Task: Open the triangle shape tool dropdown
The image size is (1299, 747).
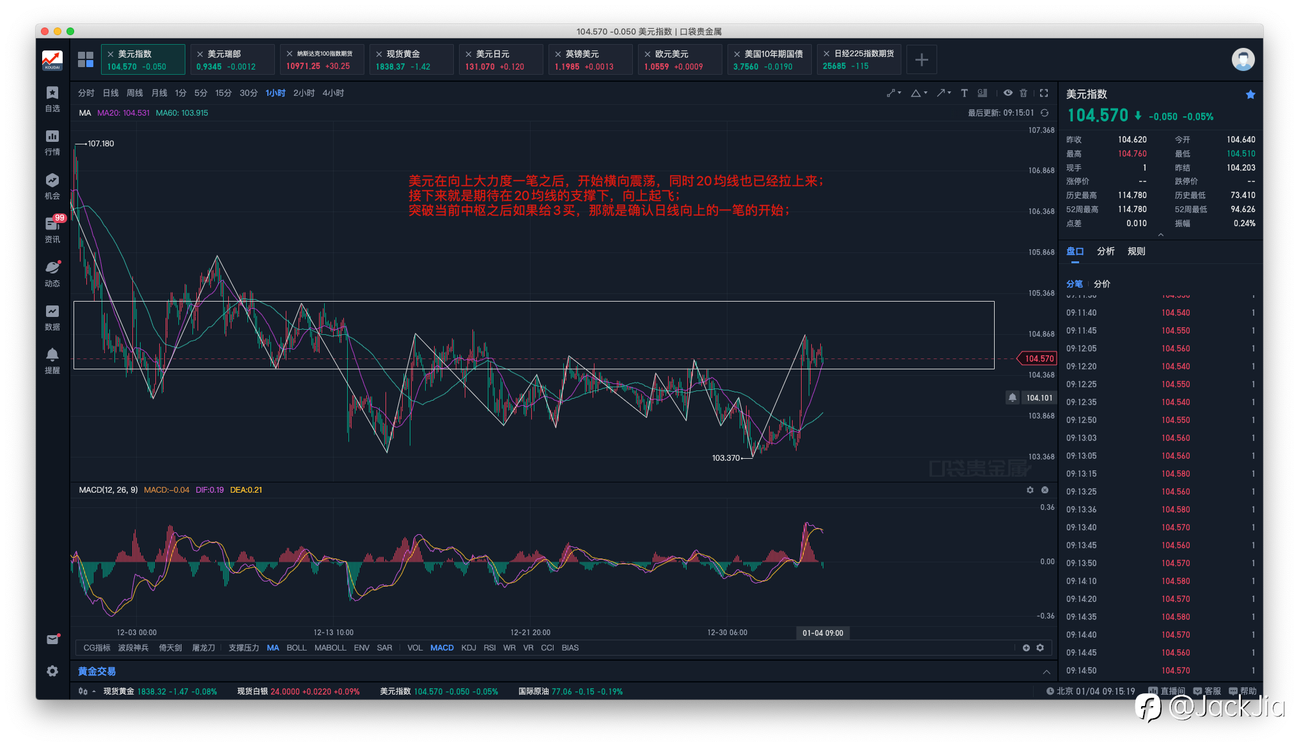Action: click(x=919, y=93)
